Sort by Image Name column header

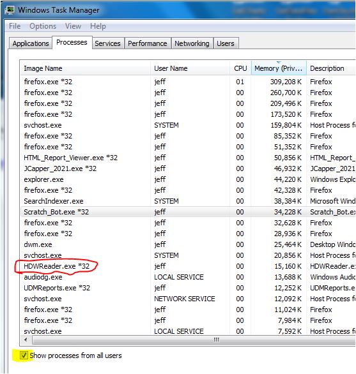85,68
